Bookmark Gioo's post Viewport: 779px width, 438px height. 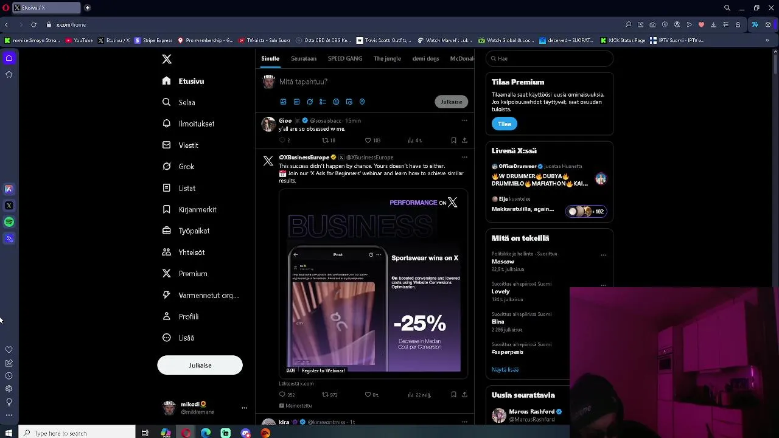pos(453,141)
